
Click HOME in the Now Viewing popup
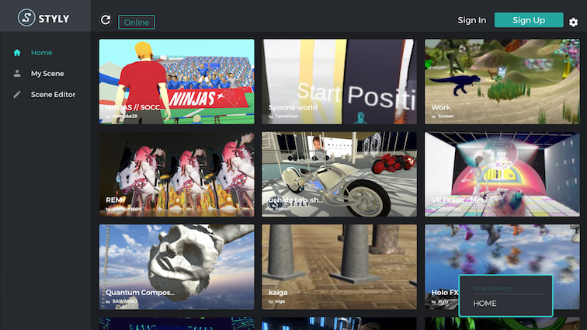(485, 304)
